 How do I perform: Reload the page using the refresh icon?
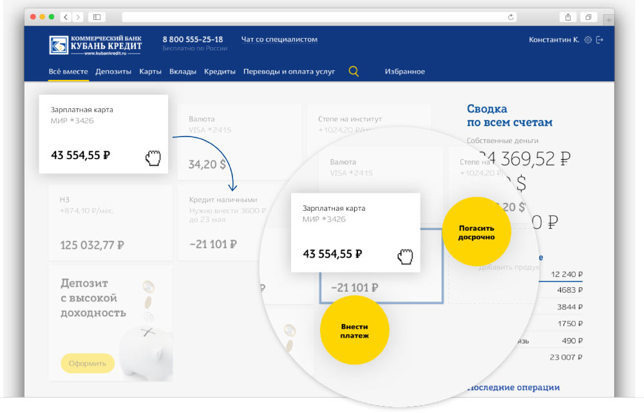point(511,17)
